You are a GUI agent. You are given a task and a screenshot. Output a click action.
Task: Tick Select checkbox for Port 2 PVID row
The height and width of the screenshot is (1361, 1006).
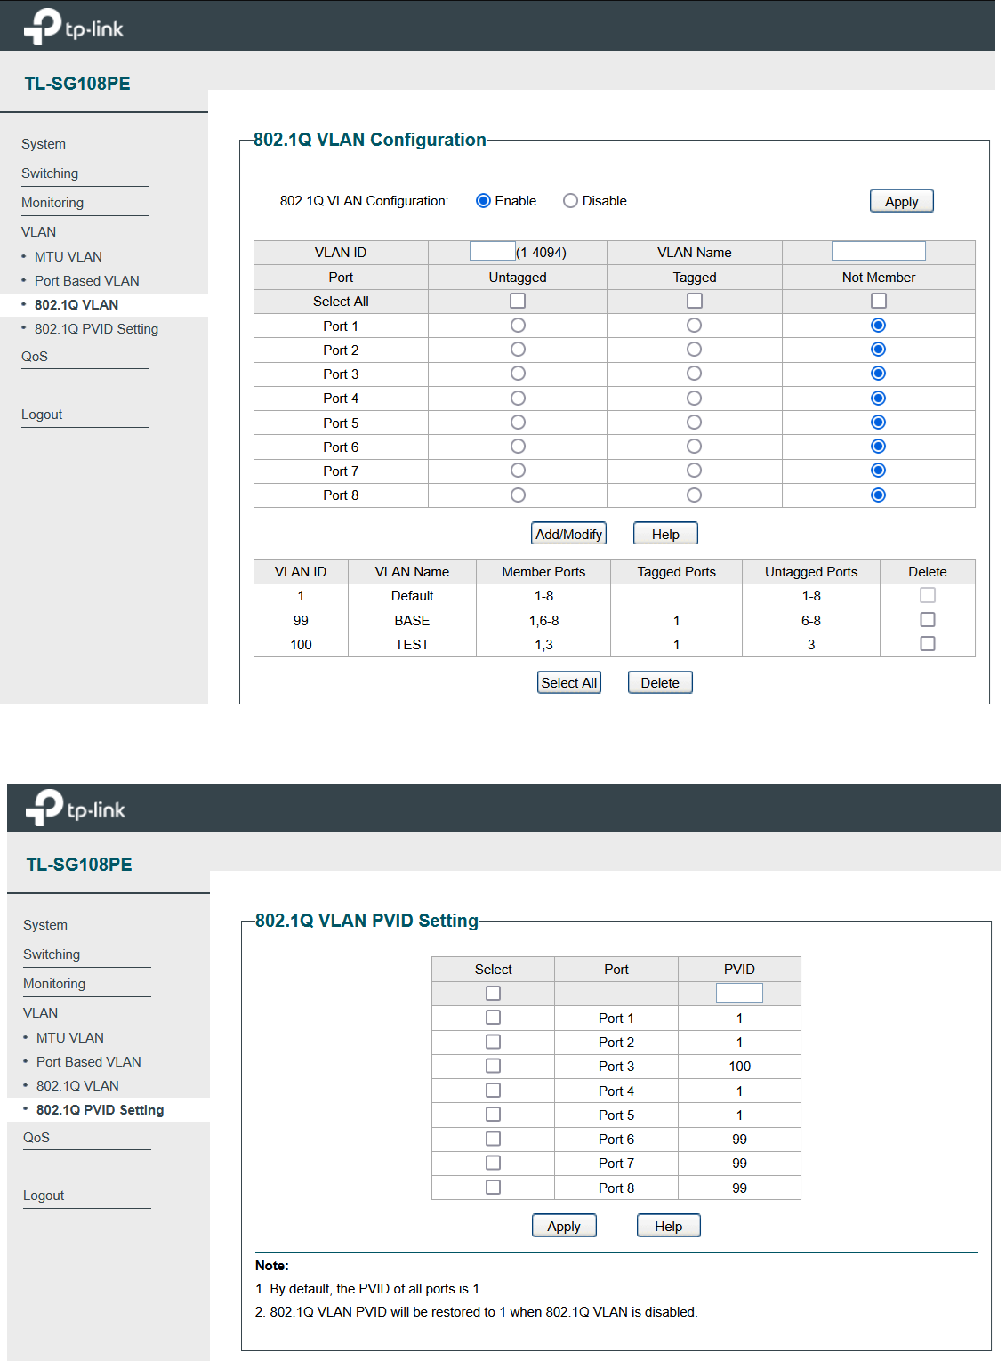pos(494,1042)
